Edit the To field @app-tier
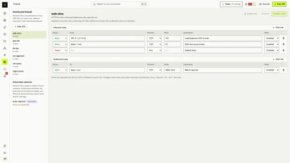The width and height of the screenshot is (290, 163). click(x=107, y=70)
